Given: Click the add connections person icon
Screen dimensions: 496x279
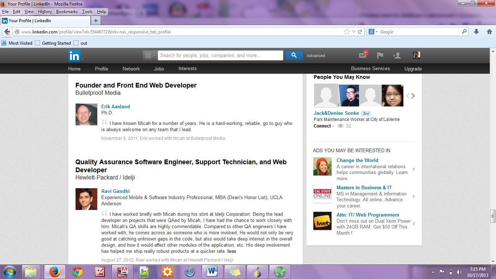Looking at the screenshot, I should tap(397, 55).
